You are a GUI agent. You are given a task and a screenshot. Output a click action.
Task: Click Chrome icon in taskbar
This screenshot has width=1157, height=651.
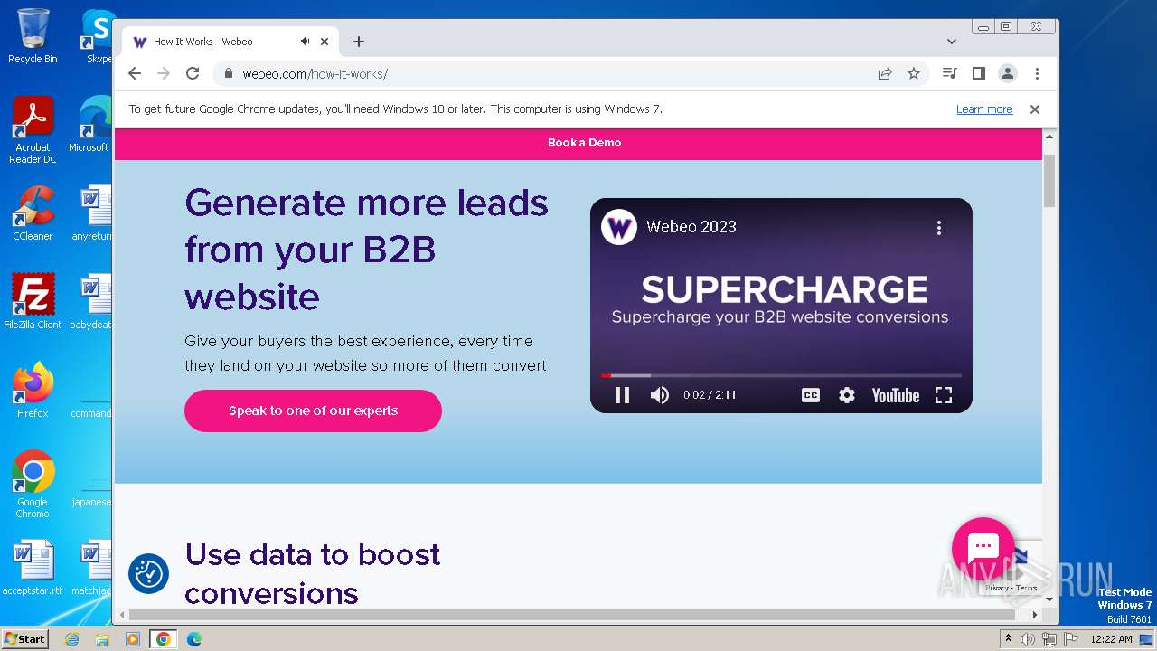point(164,639)
